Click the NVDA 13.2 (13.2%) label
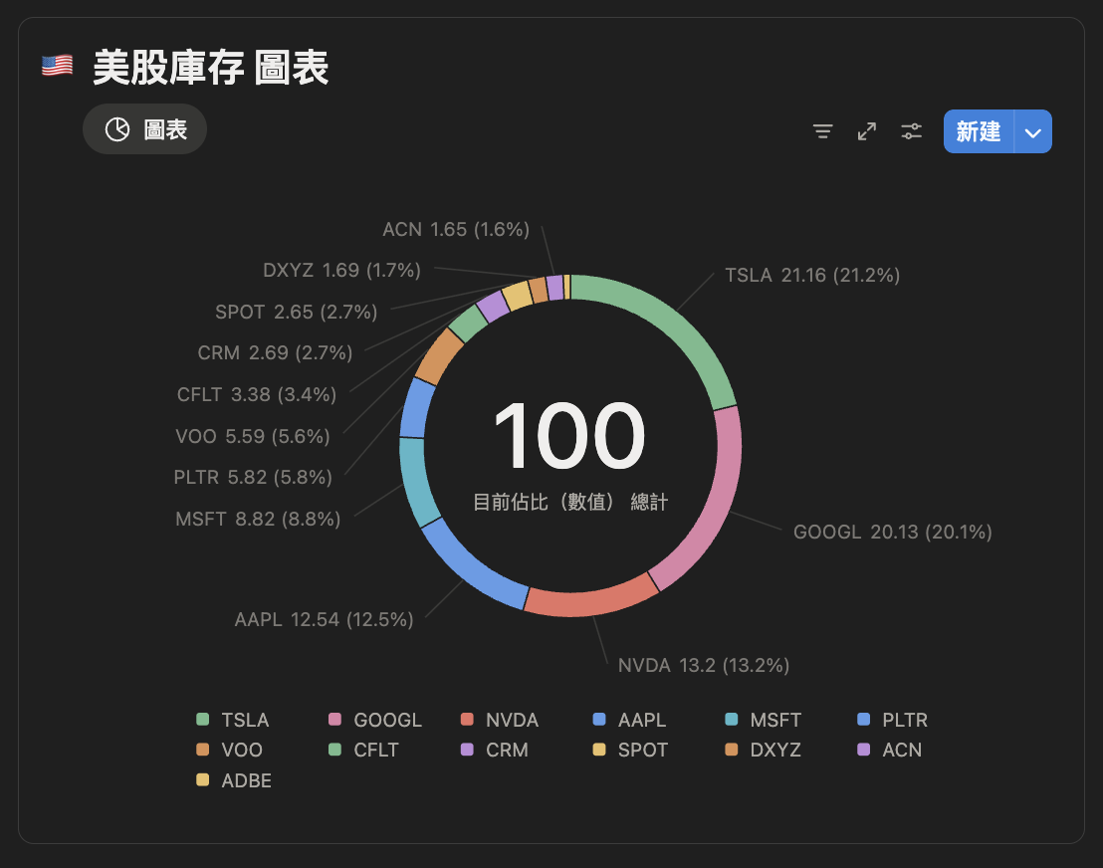The image size is (1103, 868). [704, 665]
